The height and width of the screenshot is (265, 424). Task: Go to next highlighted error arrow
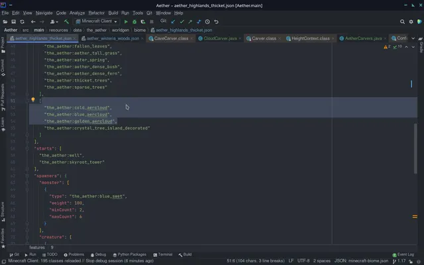pos(413,47)
